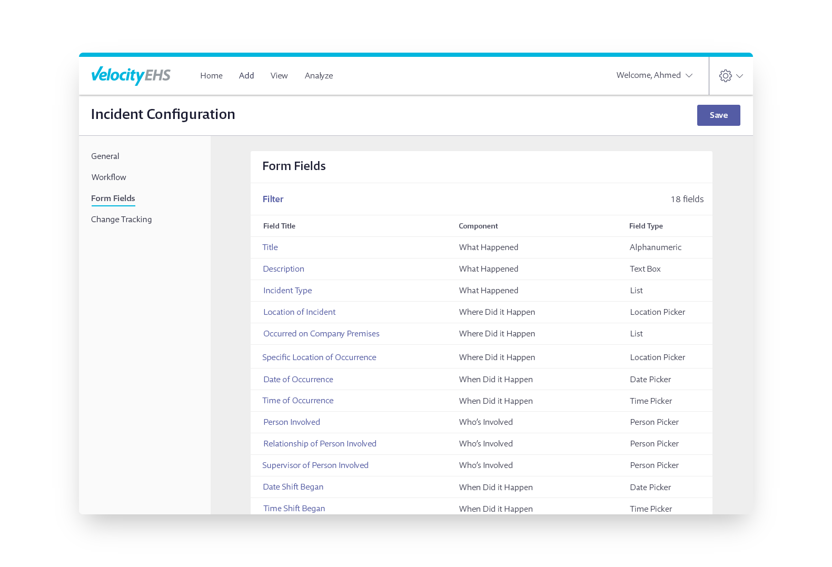
Task: Switch to the General section
Action: click(105, 156)
